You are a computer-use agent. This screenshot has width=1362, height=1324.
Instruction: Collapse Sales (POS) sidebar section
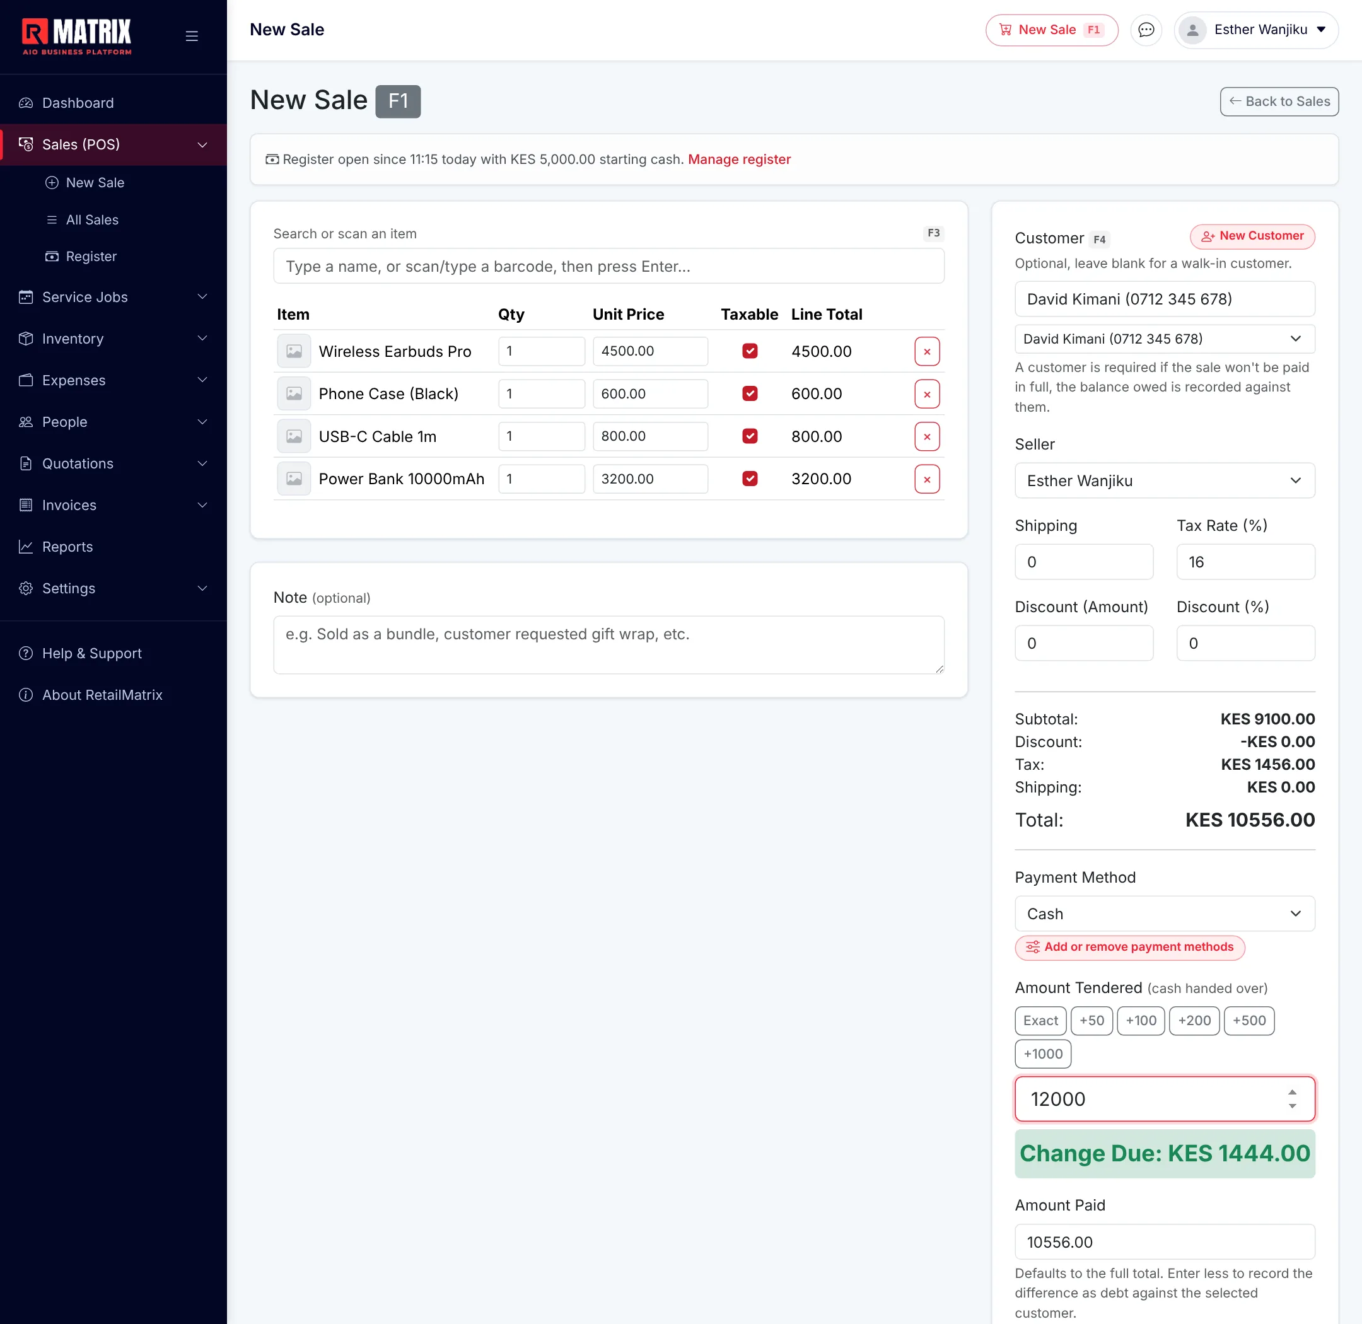coord(113,144)
